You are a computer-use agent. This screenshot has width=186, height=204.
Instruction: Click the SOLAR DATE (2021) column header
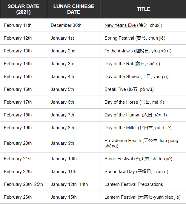(24, 9)
